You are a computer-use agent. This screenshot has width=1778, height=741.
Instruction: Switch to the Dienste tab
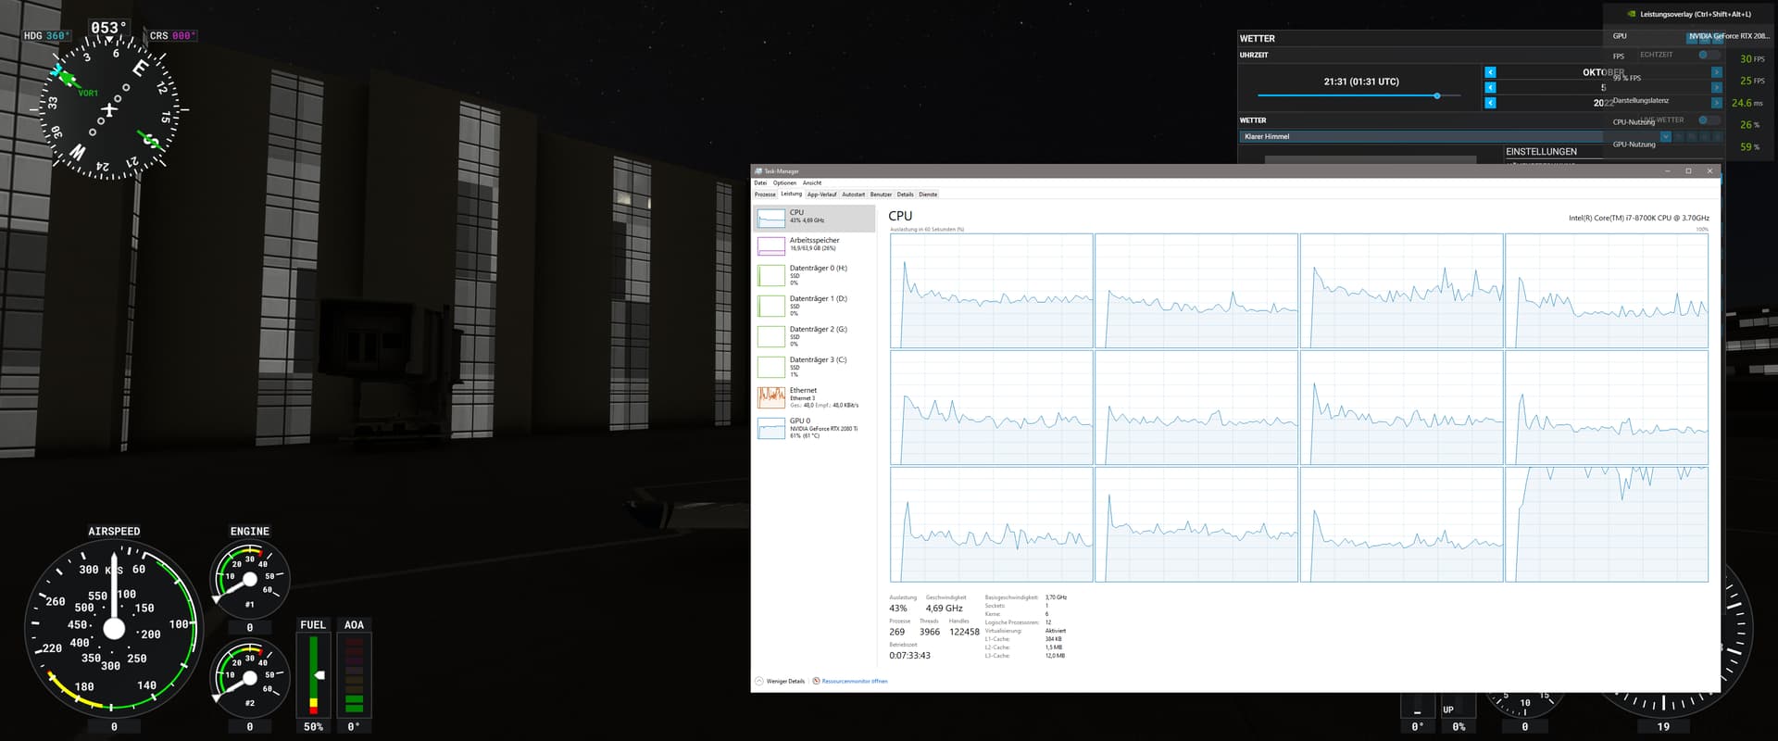click(x=928, y=195)
